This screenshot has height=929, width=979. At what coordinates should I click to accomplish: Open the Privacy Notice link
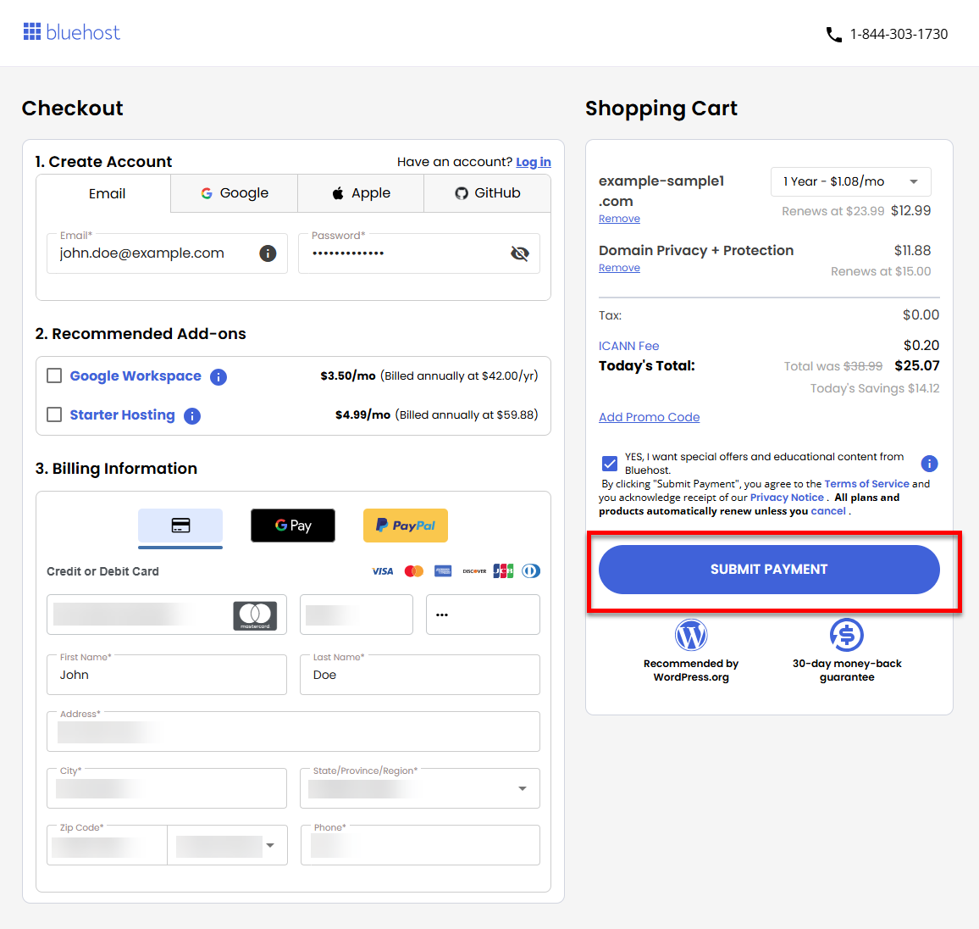787,498
